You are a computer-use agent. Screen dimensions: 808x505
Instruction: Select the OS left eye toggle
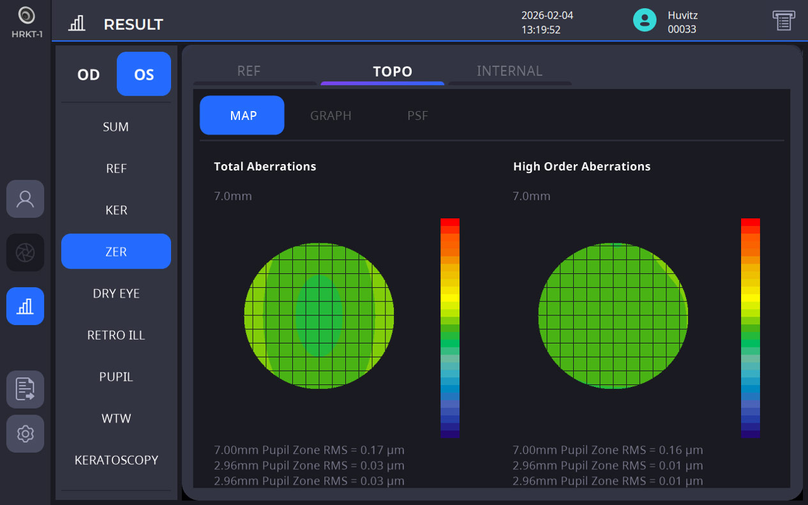click(x=144, y=74)
